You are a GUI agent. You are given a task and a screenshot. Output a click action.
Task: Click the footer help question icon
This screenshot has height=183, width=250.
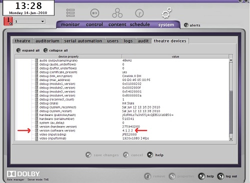[x=201, y=176]
